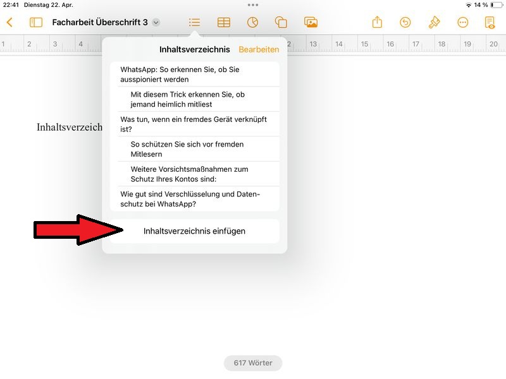Select entry 'So schützen Sie sich vor fremden Mitlesern'

[x=195, y=149]
